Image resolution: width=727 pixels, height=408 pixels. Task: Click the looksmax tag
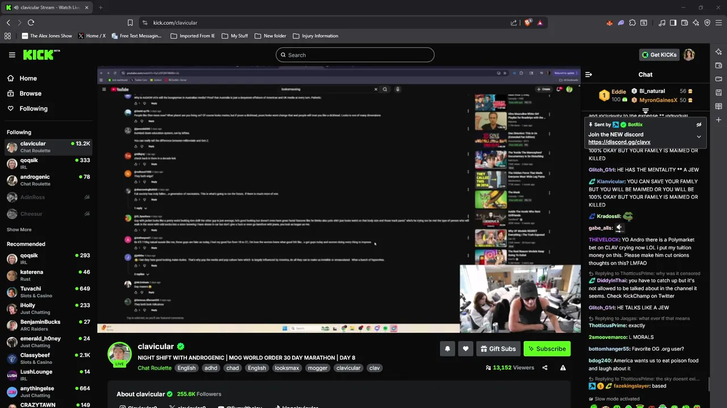pyautogui.click(x=287, y=368)
